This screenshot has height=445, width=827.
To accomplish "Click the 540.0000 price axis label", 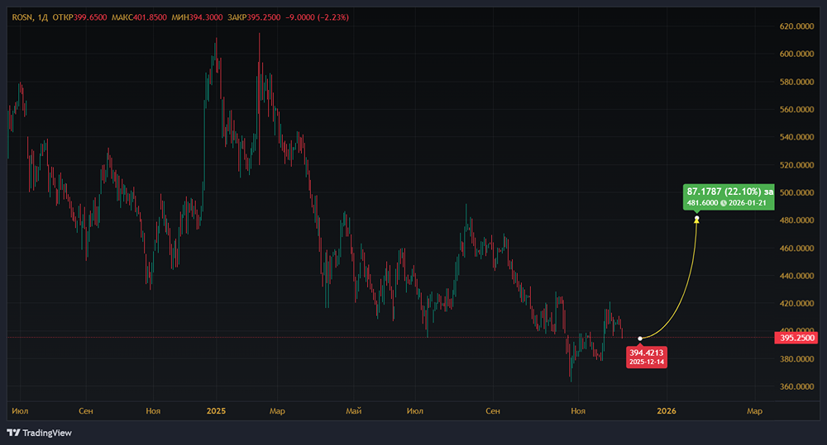I will [x=796, y=137].
